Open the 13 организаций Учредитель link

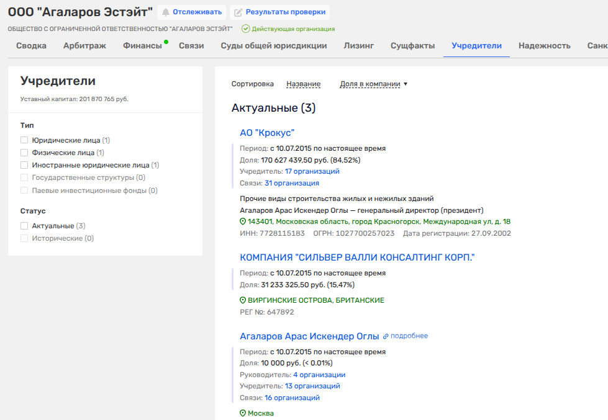[312, 386]
